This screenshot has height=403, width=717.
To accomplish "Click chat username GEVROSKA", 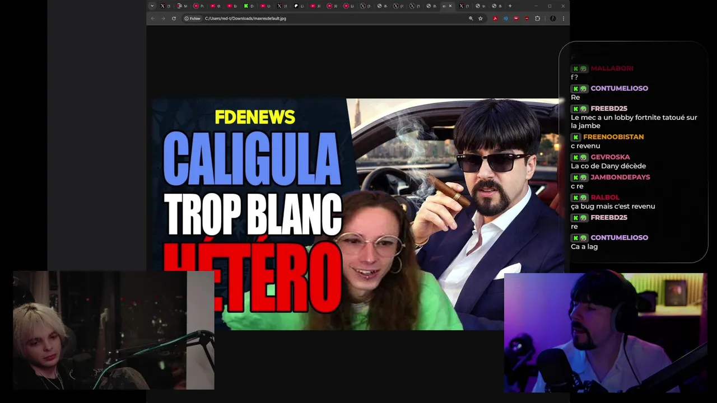I will pyautogui.click(x=610, y=157).
